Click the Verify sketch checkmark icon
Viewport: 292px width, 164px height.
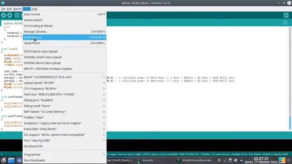[4, 15]
